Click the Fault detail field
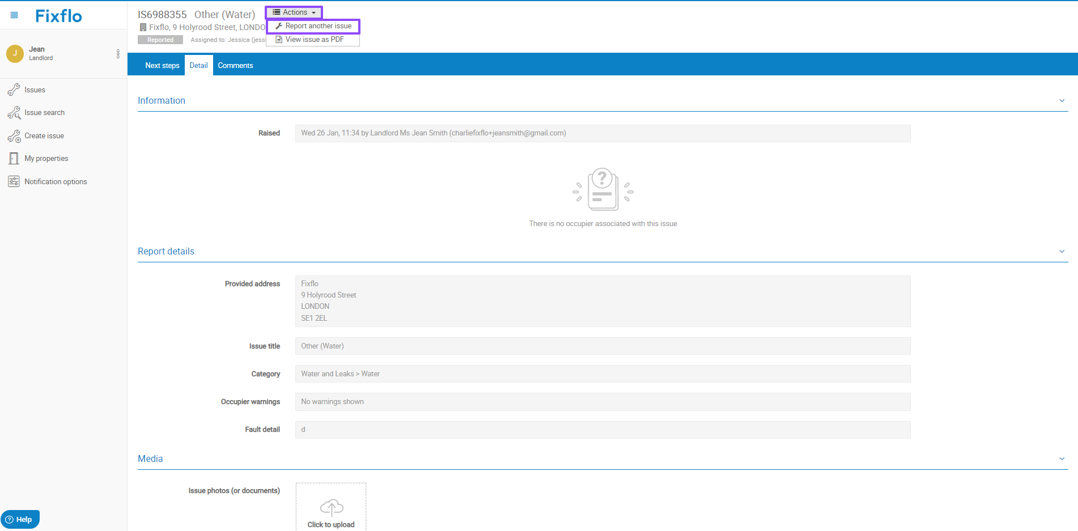This screenshot has width=1078, height=531. point(602,430)
